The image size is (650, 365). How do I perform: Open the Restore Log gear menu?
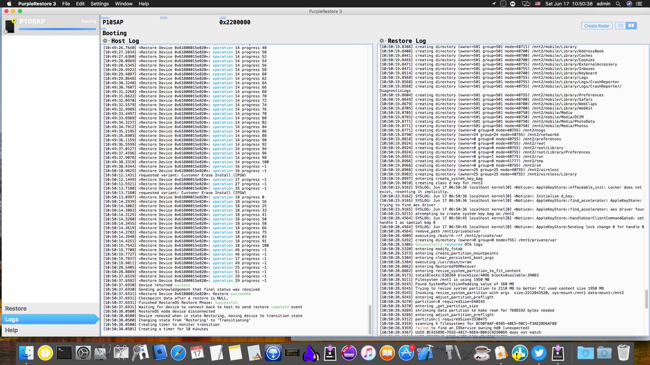(382, 41)
